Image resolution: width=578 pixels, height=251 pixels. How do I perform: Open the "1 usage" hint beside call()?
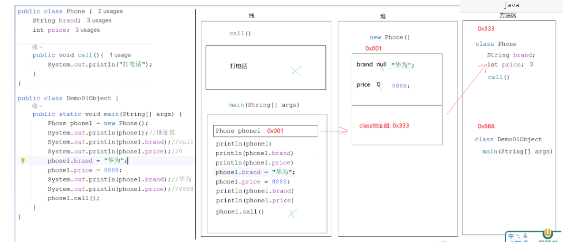point(120,55)
